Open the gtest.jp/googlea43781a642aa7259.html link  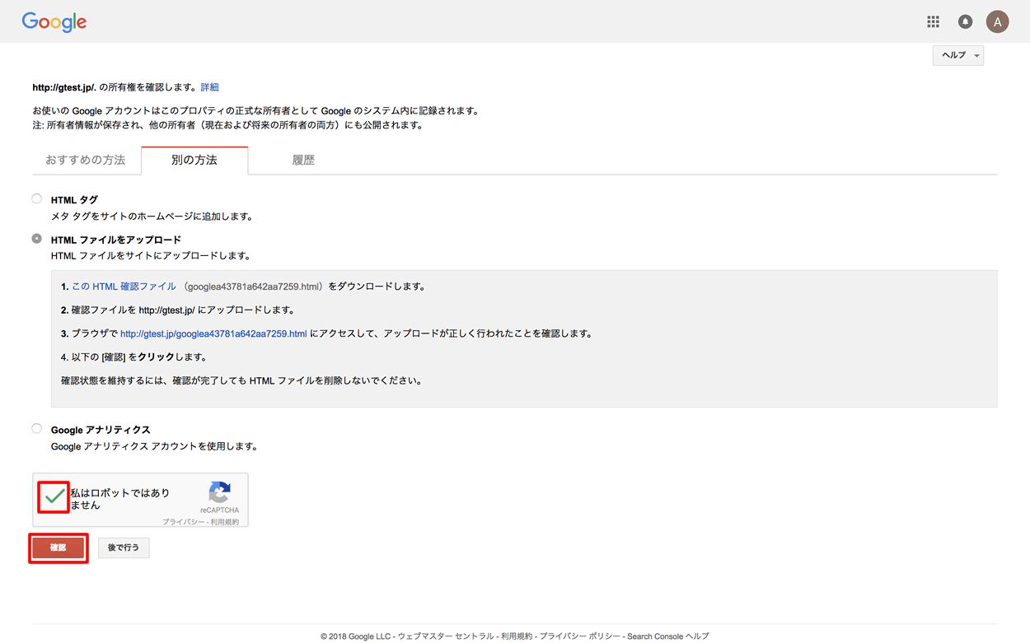213,334
